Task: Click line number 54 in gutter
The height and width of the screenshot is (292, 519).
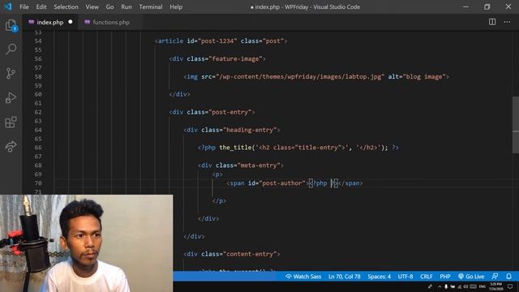Action: coord(38,41)
